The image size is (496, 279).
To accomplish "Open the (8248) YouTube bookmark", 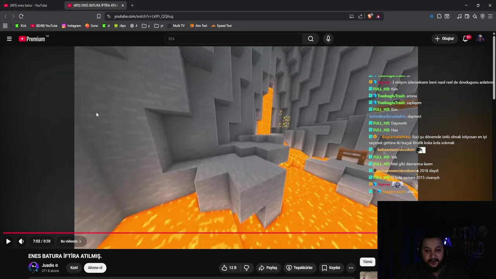I will tap(44, 26).
